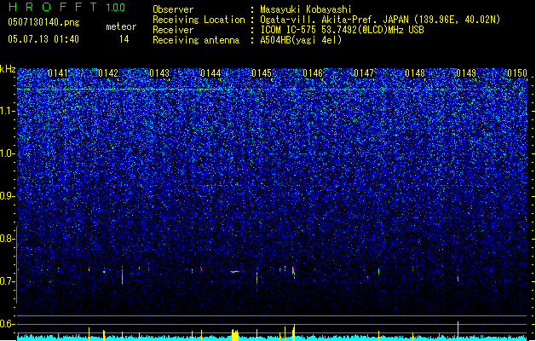Click the tall yellow intensity spike near 0149
Screen dimensions: 536x341
point(458,331)
